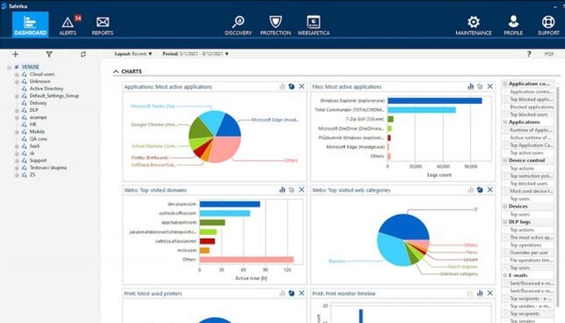Open the Profile page
565x323 pixels.
tap(513, 26)
